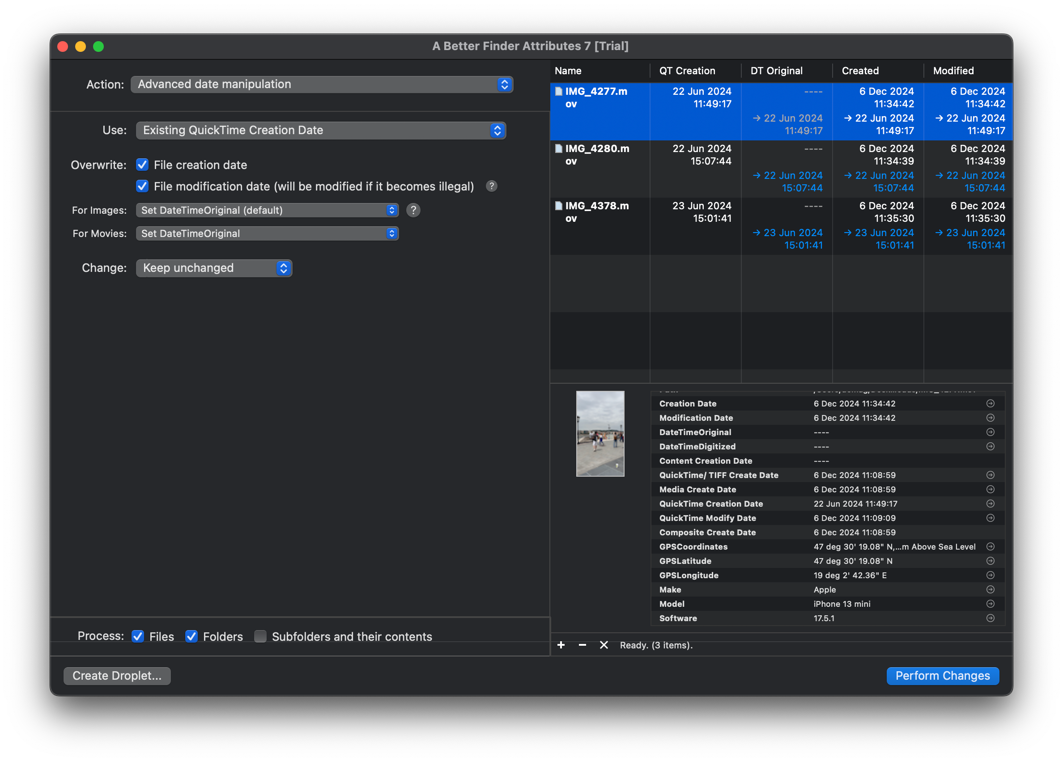
Task: Click arrow icon beside GPSLatitude value
Action: point(991,561)
